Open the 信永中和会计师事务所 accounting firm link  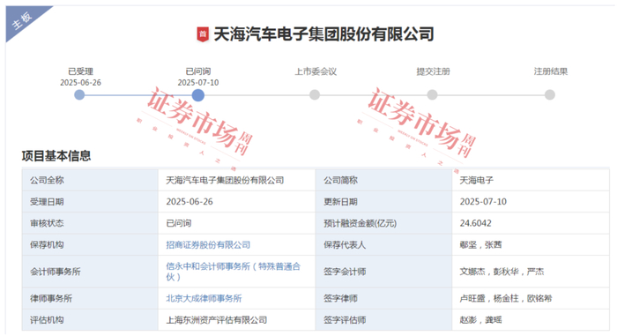(233, 272)
